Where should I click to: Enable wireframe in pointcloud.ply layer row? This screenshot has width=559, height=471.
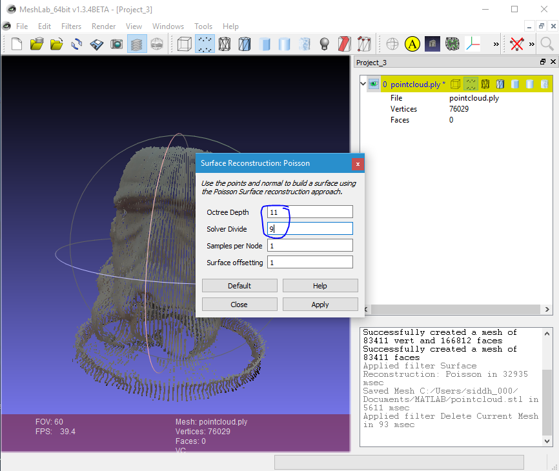[485, 84]
